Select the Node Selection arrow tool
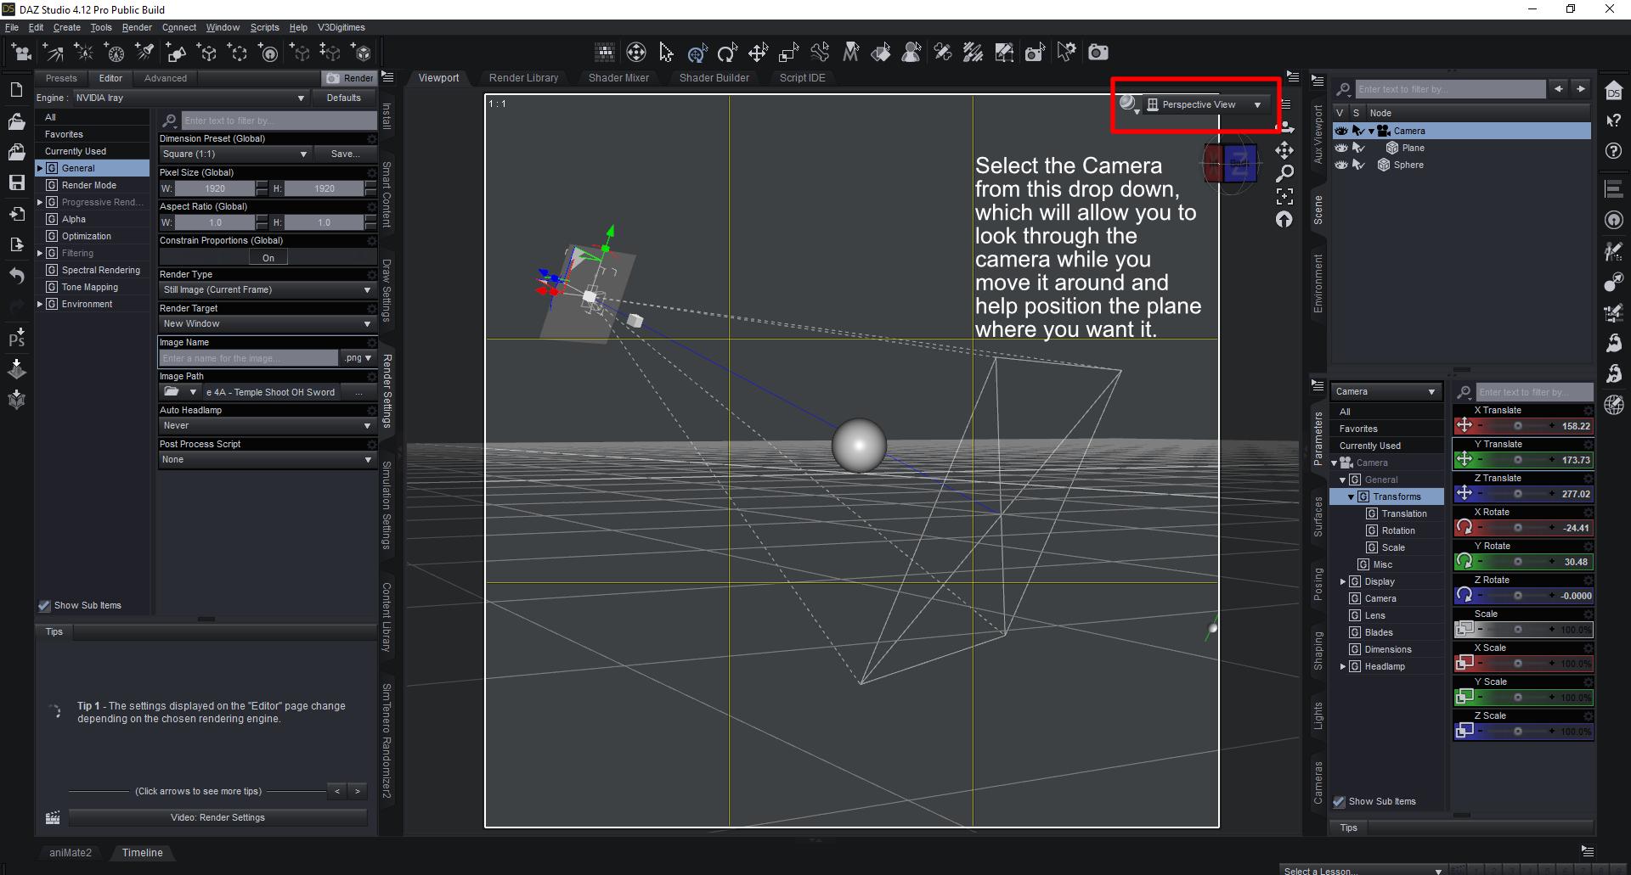 click(666, 53)
